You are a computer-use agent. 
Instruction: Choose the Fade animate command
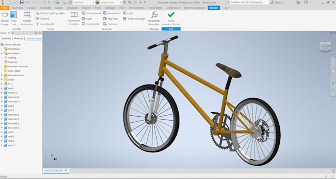click(87, 19)
